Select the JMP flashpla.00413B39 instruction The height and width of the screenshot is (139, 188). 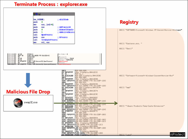[86, 99]
